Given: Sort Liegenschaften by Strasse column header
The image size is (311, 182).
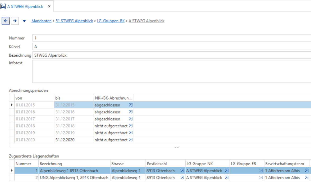Looking at the screenshot, I should click(x=128, y=164).
